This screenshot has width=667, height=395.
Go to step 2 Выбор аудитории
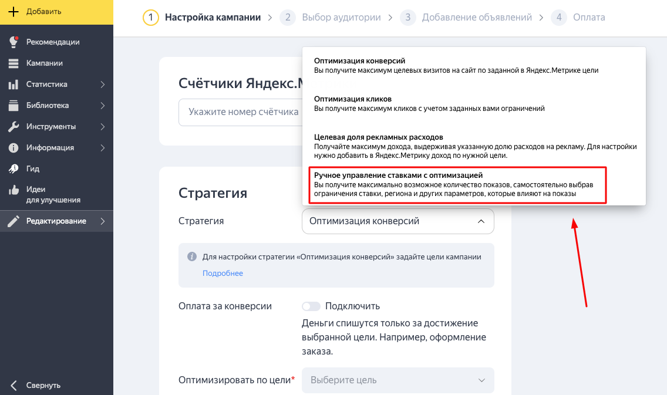point(331,18)
